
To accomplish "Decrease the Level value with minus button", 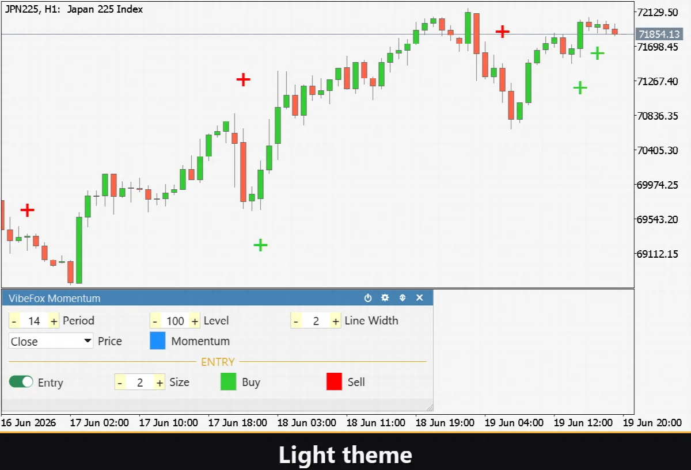I will 155,321.
